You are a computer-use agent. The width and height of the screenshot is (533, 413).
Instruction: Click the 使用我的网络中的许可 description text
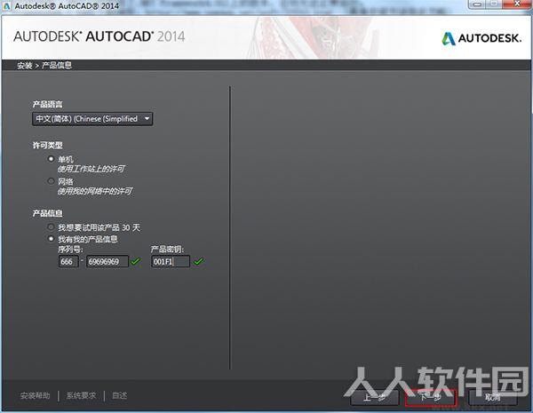click(x=95, y=191)
